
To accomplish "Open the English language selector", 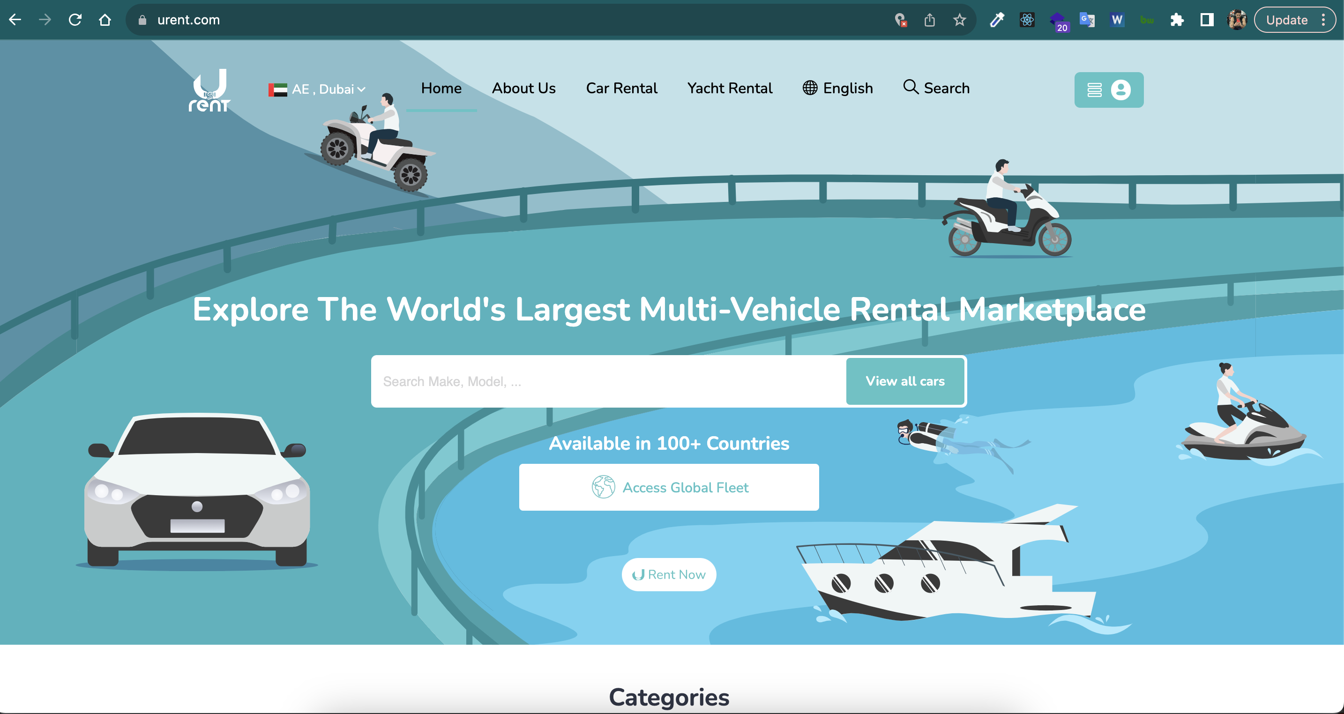I will click(x=837, y=88).
